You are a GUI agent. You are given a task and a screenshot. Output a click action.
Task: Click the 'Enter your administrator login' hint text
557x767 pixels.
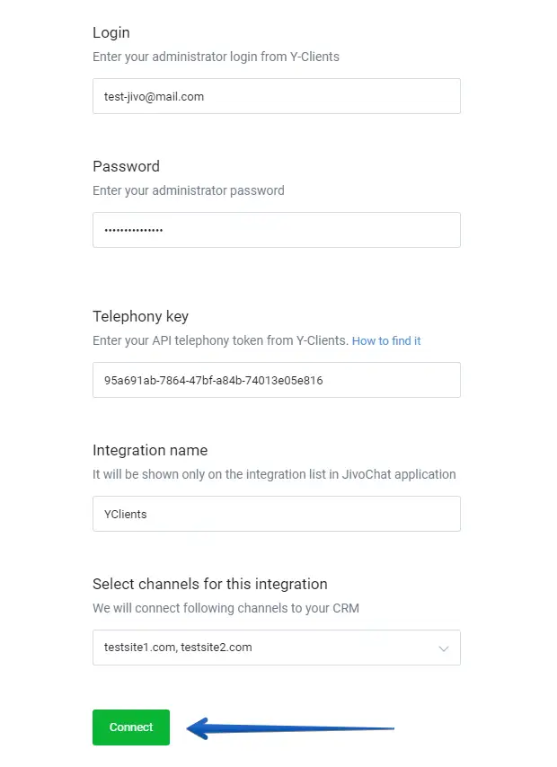coord(216,57)
